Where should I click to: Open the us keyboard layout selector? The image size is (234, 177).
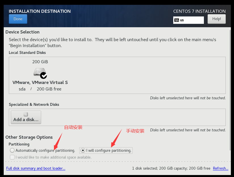(189, 20)
